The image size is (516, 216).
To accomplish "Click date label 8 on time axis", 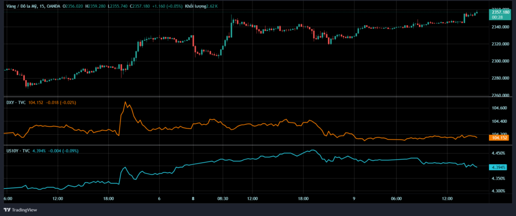I will [x=193, y=199].
